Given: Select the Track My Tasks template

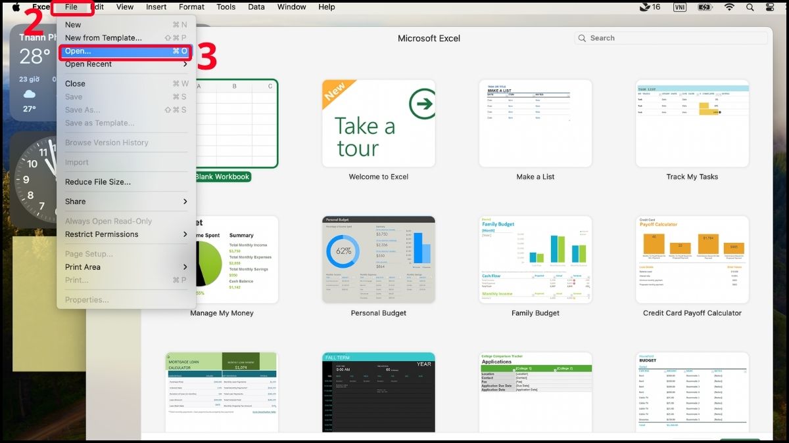Looking at the screenshot, I should tap(692, 123).
